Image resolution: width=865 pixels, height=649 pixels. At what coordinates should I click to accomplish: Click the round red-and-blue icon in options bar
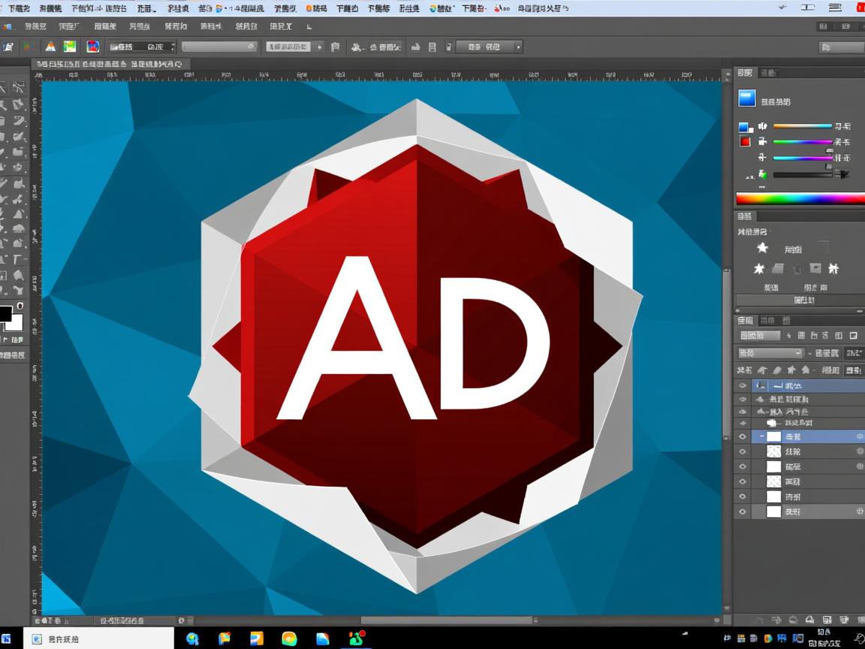[x=92, y=47]
